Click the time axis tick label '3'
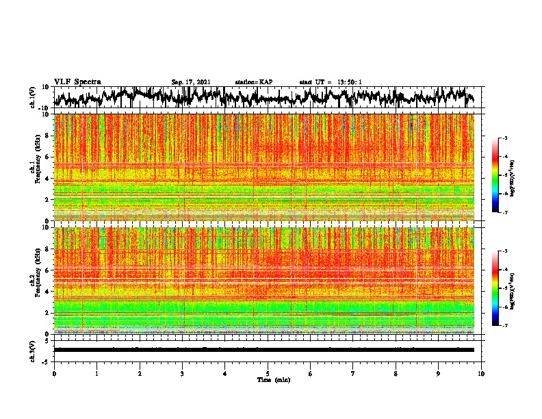 (x=182, y=374)
